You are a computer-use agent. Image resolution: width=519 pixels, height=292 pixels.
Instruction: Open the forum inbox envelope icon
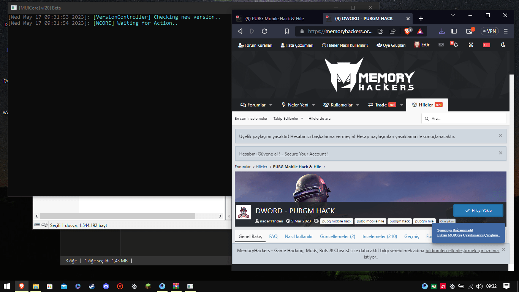[441, 45]
